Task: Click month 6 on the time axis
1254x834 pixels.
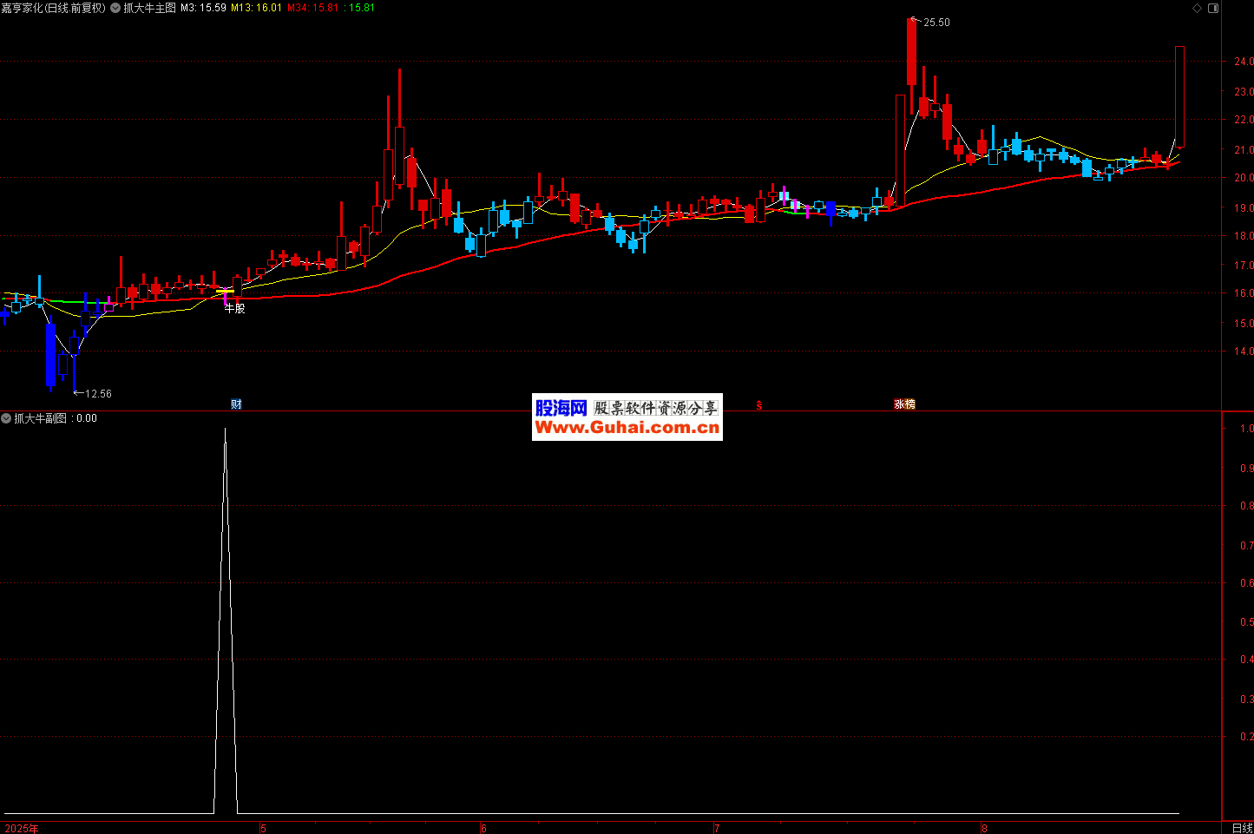Action: (483, 829)
